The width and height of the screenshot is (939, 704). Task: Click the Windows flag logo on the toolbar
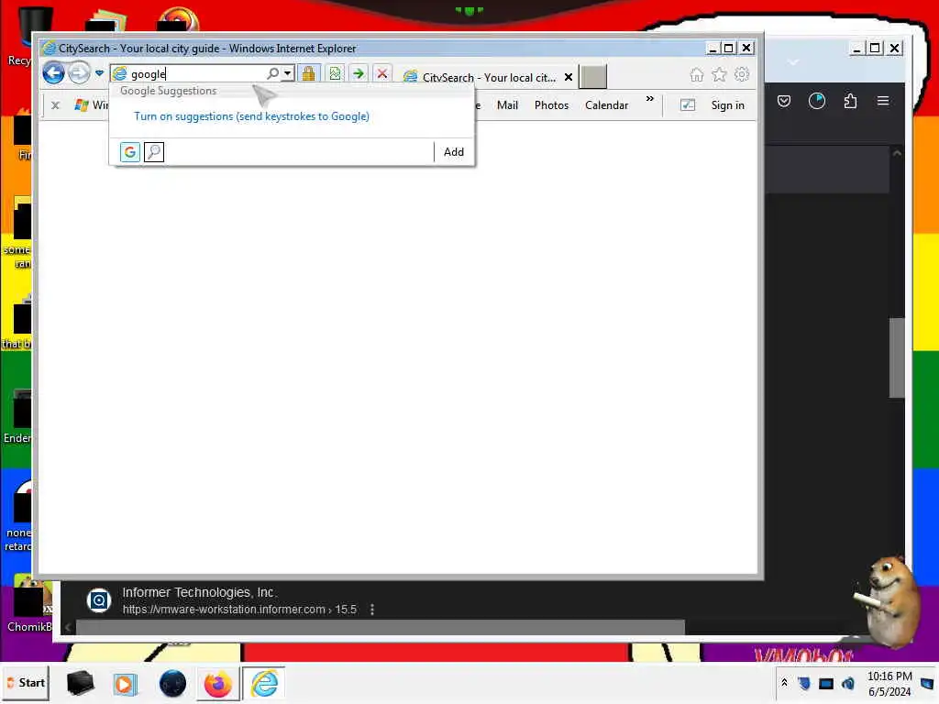pos(82,105)
